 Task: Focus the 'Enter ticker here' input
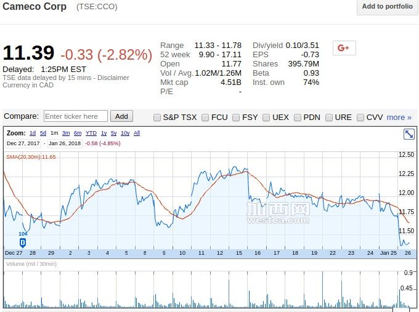[76, 116]
